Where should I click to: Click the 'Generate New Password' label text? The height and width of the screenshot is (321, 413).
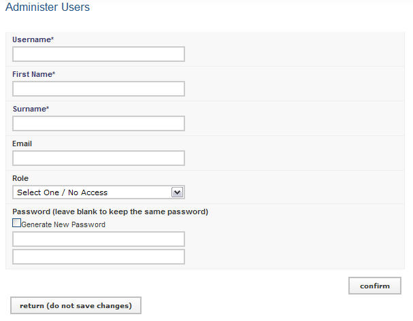[64, 224]
